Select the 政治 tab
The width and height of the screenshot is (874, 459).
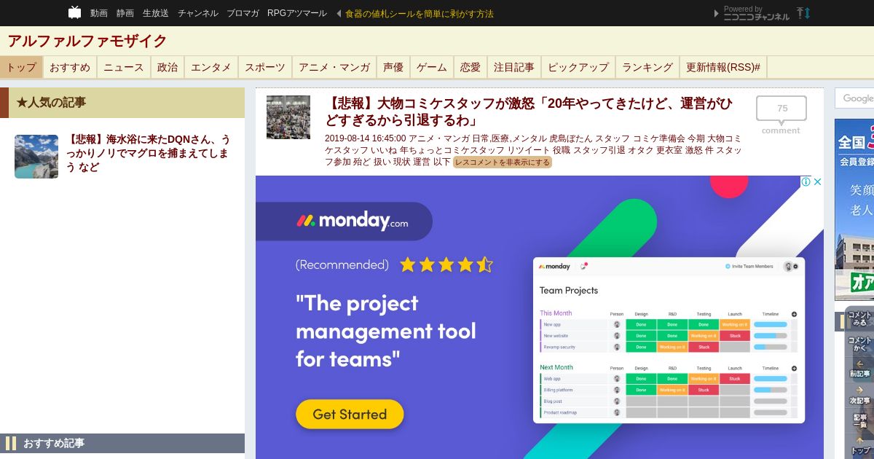pos(168,67)
